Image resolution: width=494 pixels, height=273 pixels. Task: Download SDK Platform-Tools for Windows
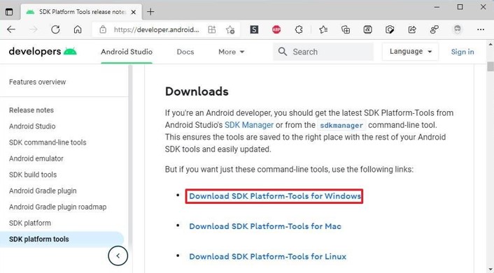(x=275, y=196)
